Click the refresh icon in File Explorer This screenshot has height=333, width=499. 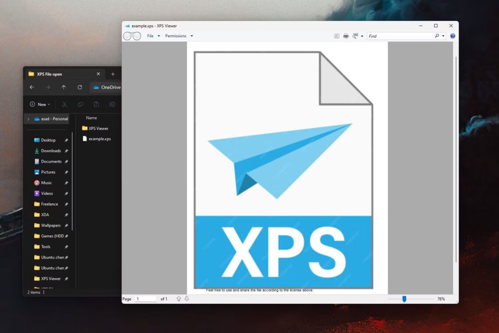pyautogui.click(x=80, y=87)
